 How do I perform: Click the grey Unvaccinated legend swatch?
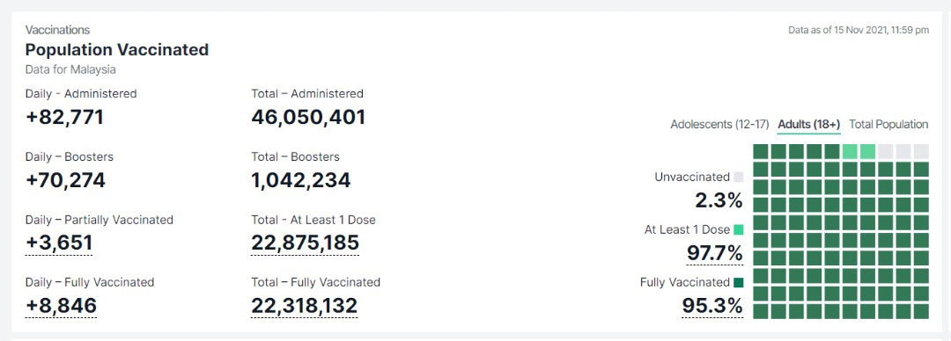click(738, 177)
